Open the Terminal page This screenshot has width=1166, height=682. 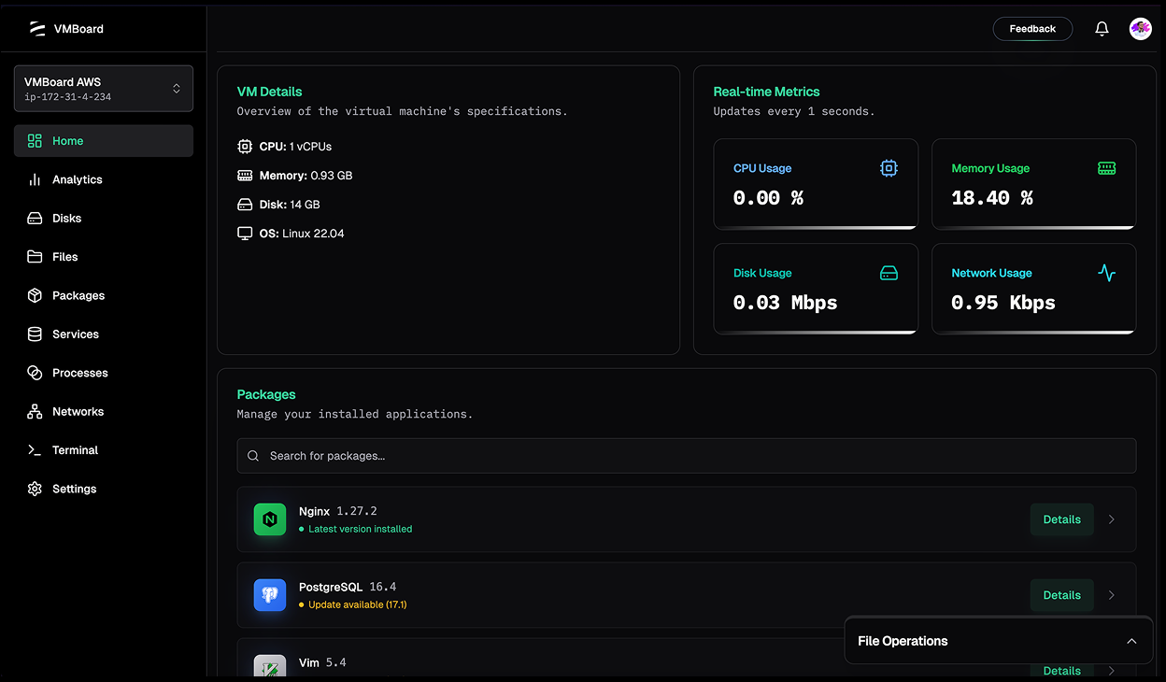(x=75, y=450)
